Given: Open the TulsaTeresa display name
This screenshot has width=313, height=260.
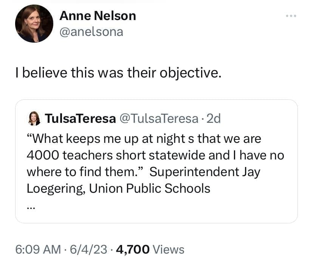Looking at the screenshot, I should click(x=80, y=119).
